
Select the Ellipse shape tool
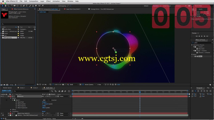[21, 6]
